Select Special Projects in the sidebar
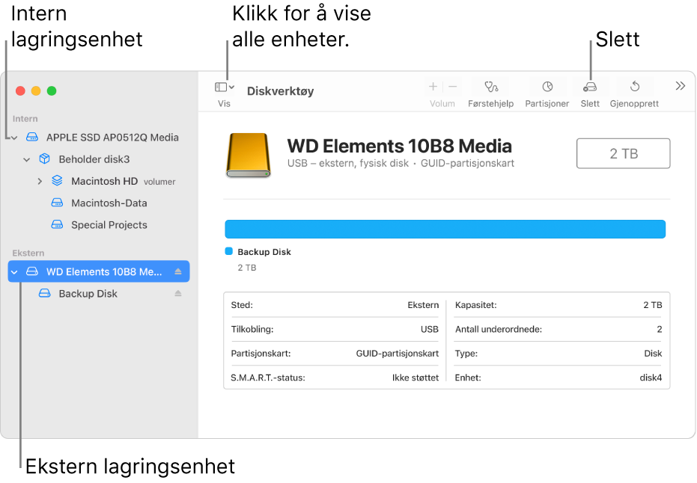697x483 pixels. click(x=109, y=225)
